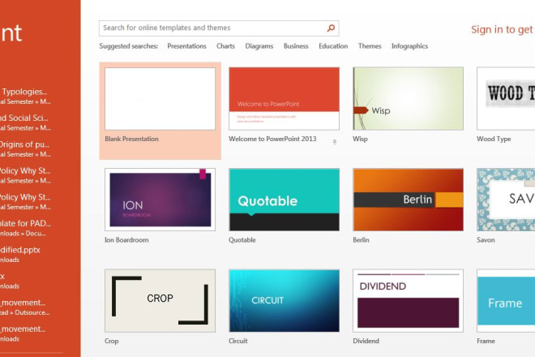Select the Savon theme thumbnail
The width and height of the screenshot is (535, 357).
506,200
